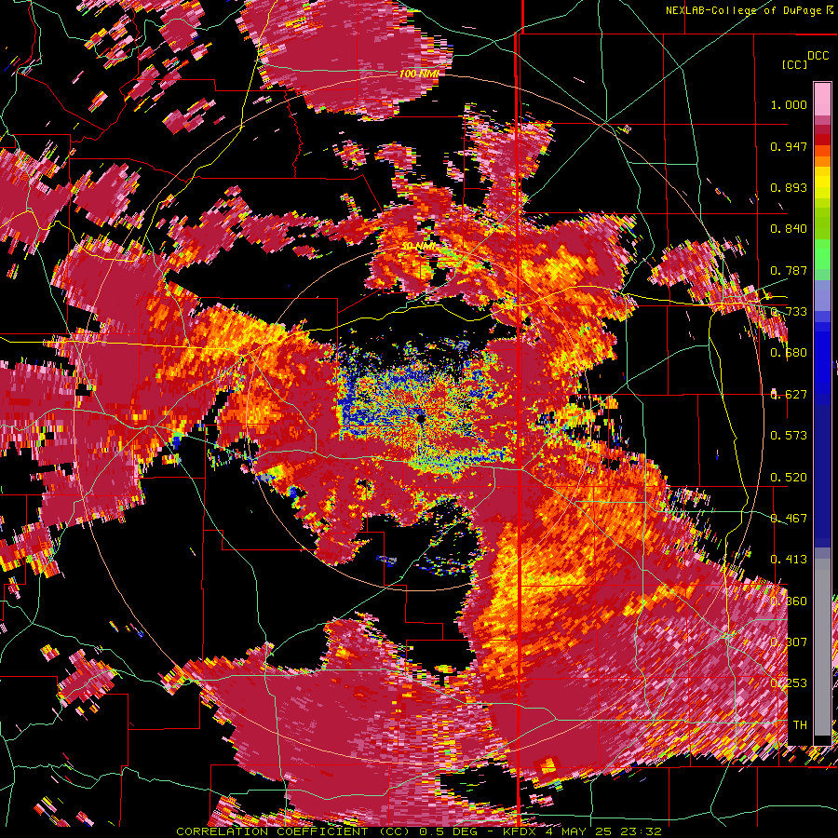Click the 4 MAY 25 date text
Image resolution: width=838 pixels, height=838 pixels.
pos(580,831)
